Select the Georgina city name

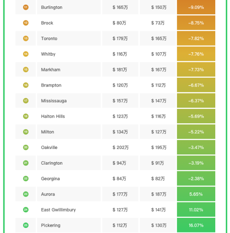point(51,179)
